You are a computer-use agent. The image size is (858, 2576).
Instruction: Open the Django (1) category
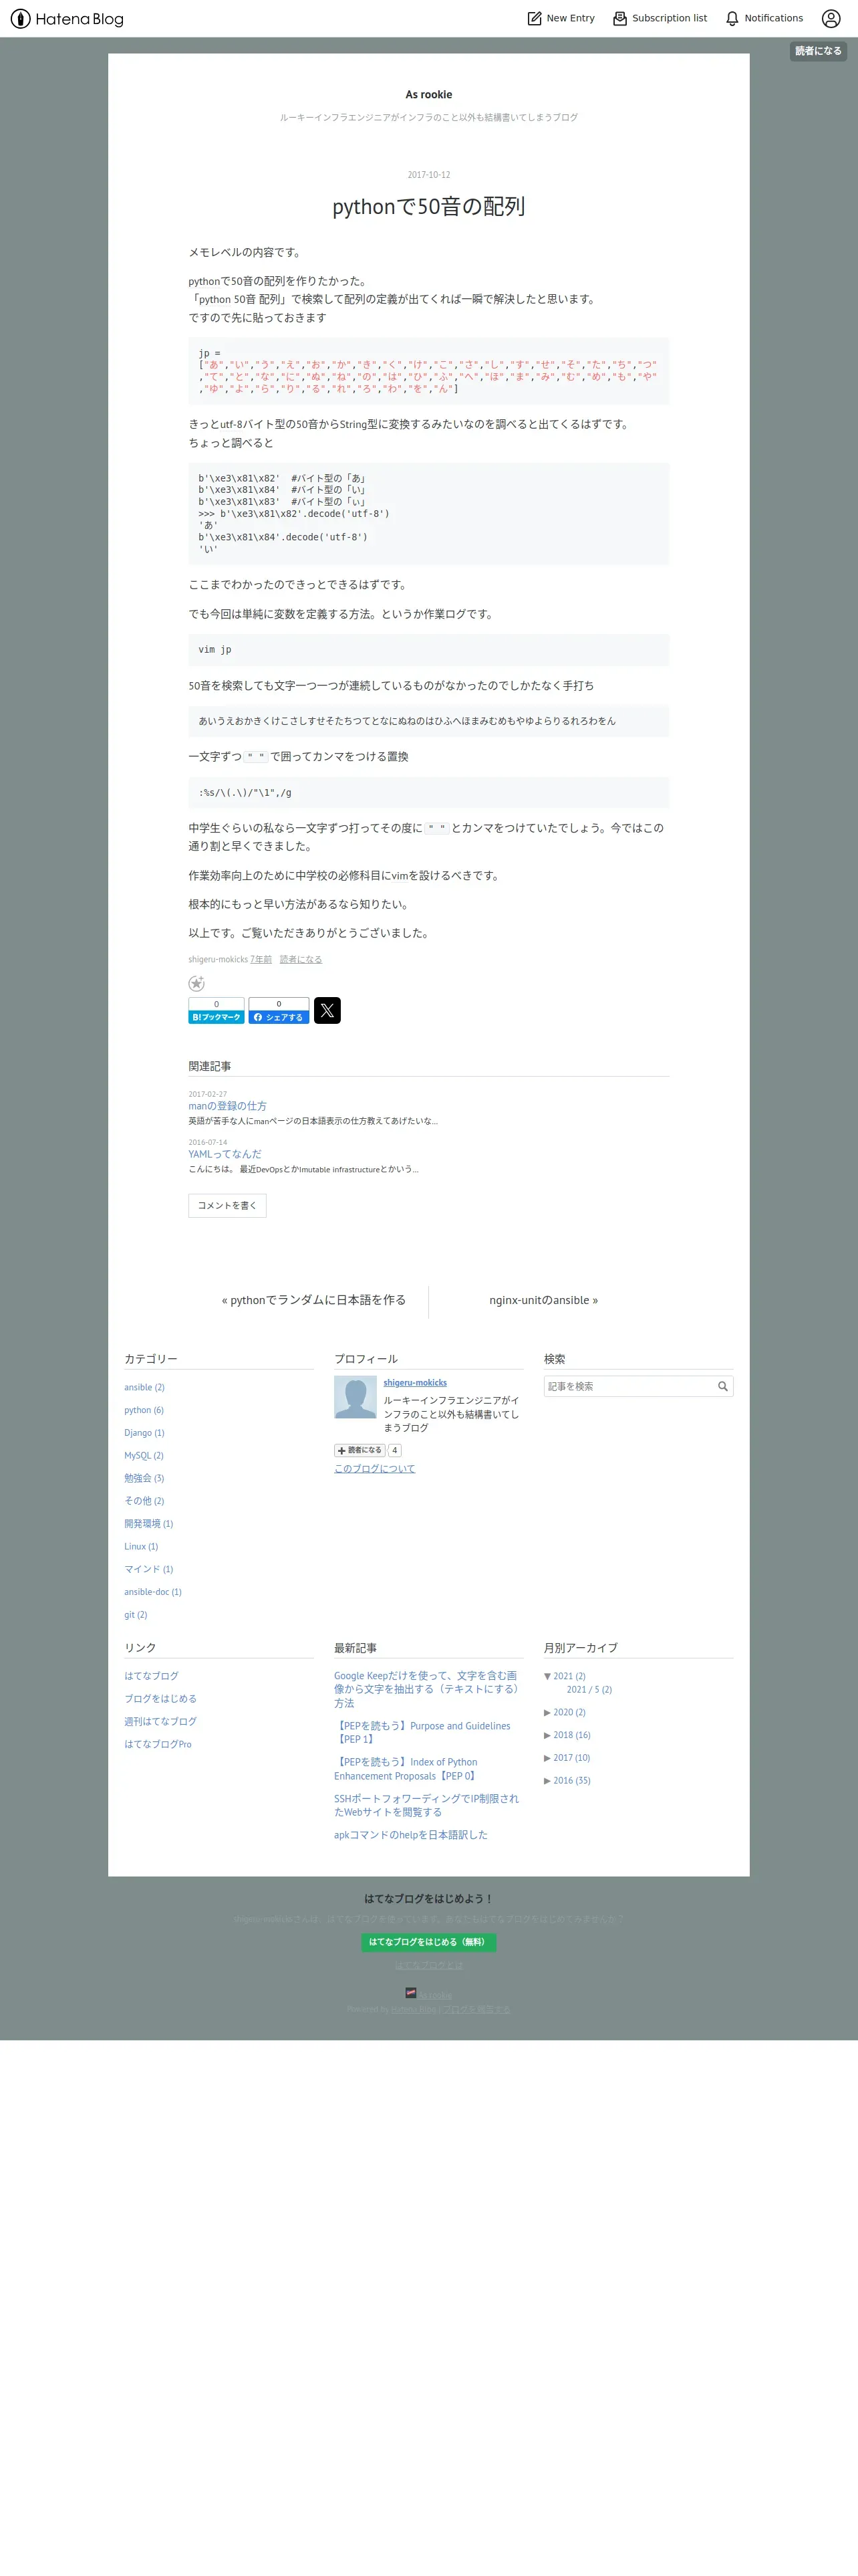click(144, 1433)
